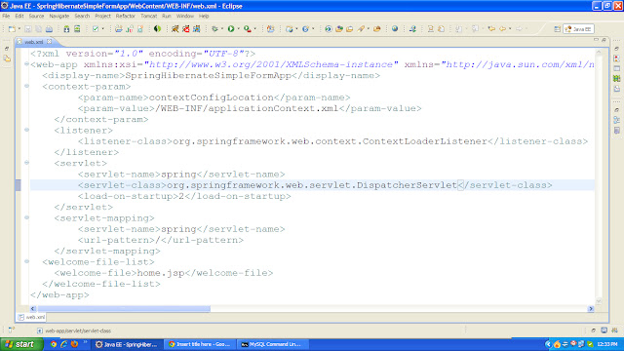Click the black and green circle toolbar icon
Viewport: 624px width, 351px height.
(157, 29)
